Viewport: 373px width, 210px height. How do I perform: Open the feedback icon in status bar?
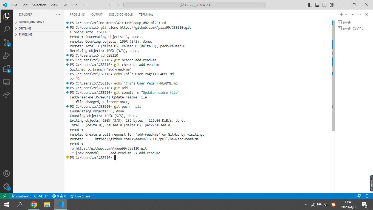[x=359, y=196]
